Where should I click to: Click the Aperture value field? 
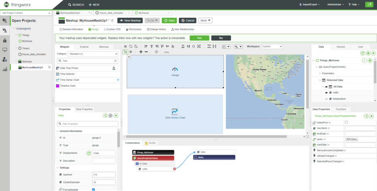point(103,175)
